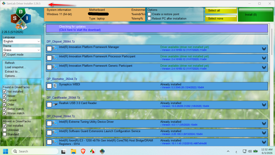The width and height of the screenshot is (275, 155).
Task: Click Xeon E3 Host Bridge device icon
Action: coord(55,142)
